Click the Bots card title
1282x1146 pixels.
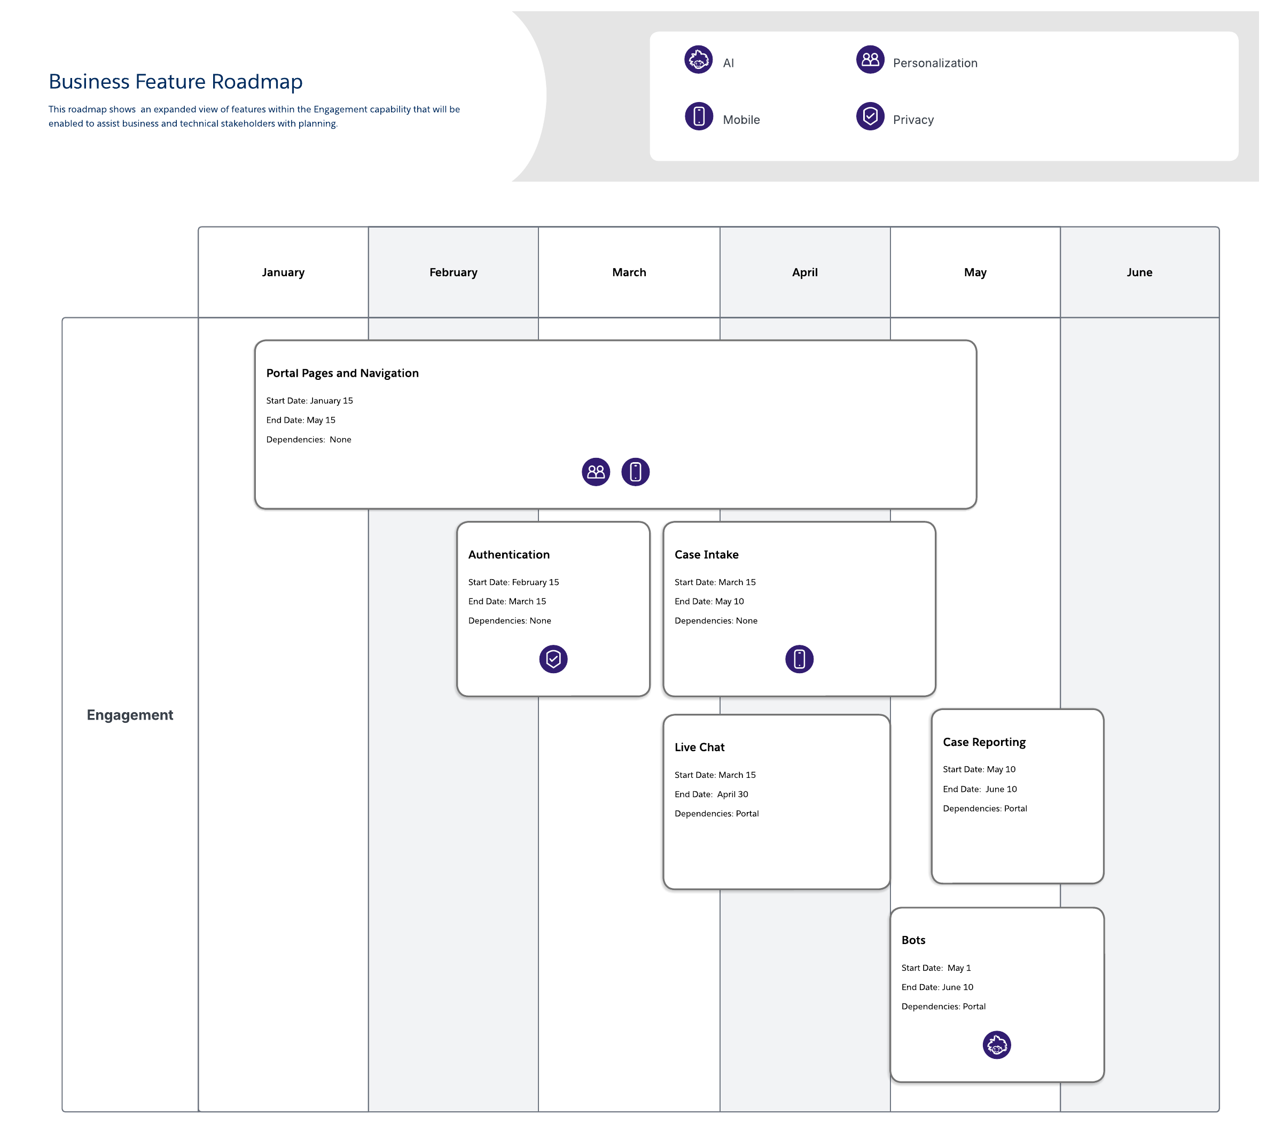point(913,940)
